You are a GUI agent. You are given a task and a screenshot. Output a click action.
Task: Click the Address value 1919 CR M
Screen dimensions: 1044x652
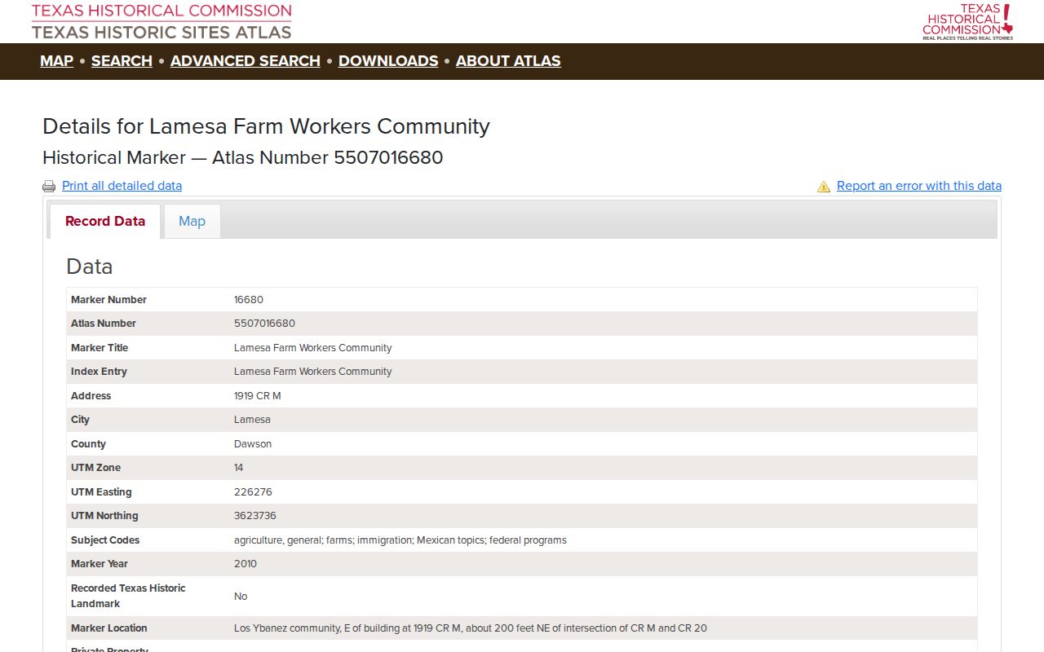click(x=258, y=396)
